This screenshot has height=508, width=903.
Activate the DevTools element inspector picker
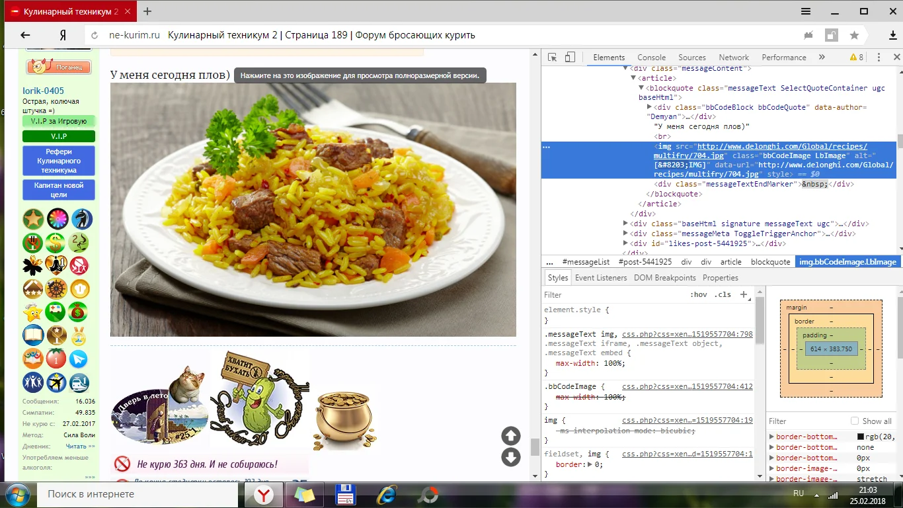coord(553,58)
